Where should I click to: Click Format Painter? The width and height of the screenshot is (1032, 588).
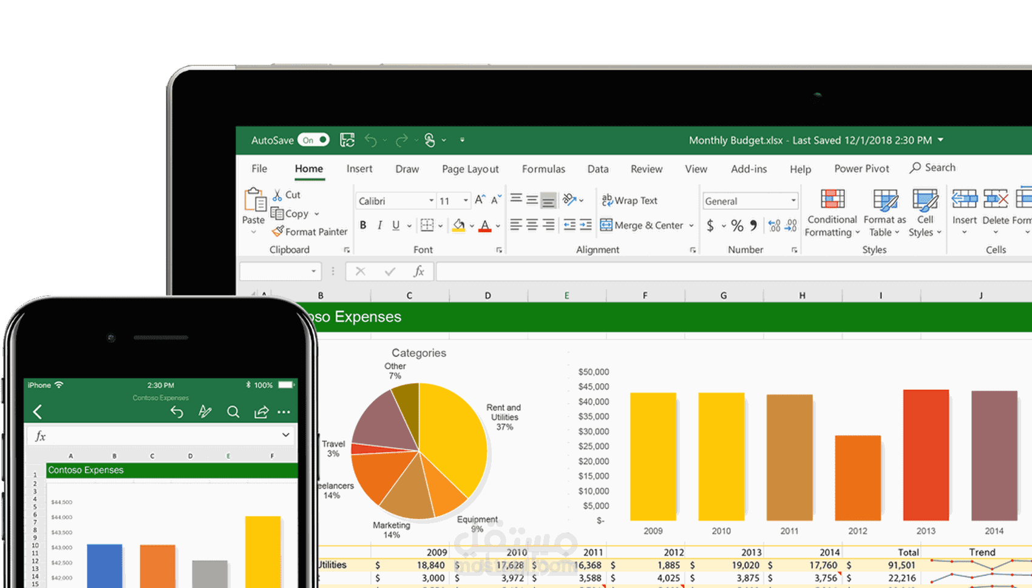pos(310,232)
